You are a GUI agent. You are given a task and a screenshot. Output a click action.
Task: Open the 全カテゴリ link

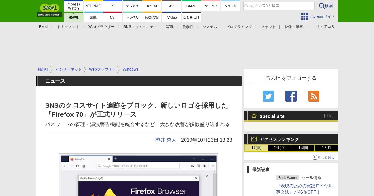click(x=326, y=26)
